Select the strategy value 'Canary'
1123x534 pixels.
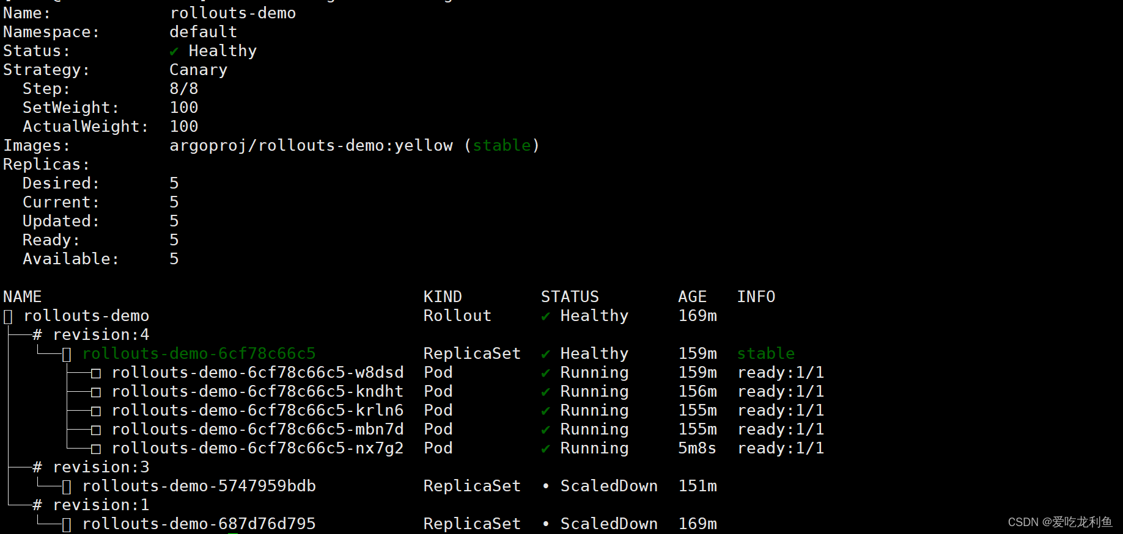click(199, 70)
